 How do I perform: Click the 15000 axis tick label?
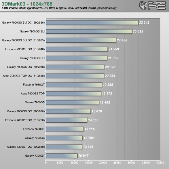(x=89, y=163)
